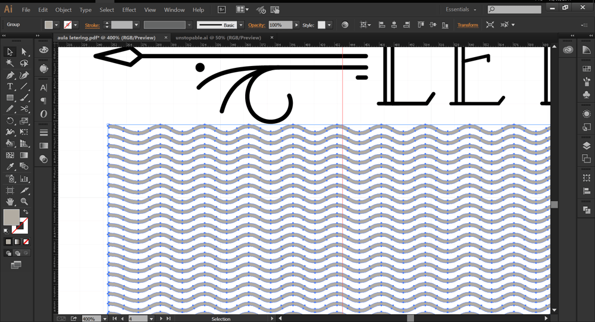Select the Gradient tool

[x=24, y=155]
